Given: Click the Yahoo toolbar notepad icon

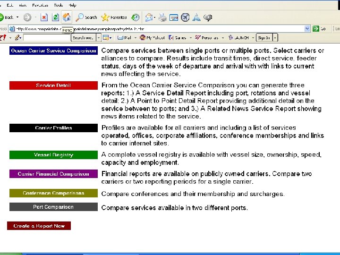Looking at the screenshot, I should click(106, 38).
